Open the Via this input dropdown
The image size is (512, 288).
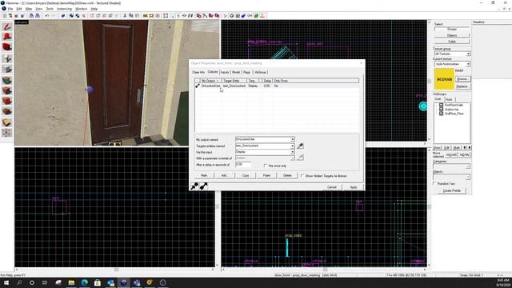[293, 152]
